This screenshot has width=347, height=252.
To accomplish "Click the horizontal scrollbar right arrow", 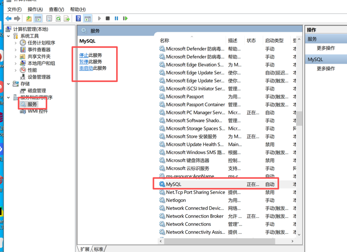I will point(293,241).
